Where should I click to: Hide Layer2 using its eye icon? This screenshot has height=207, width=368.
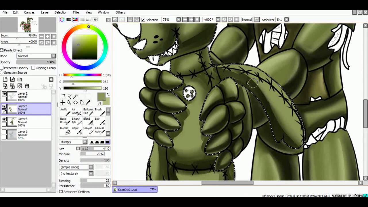4,94
